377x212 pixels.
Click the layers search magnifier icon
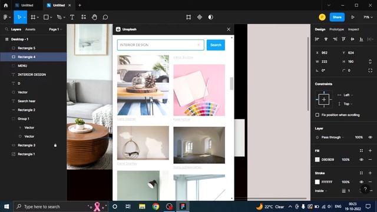point(6,29)
